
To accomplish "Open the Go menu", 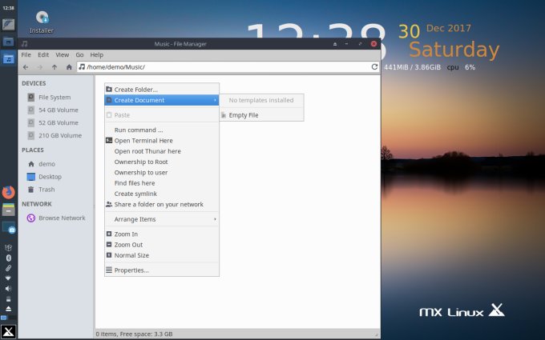I will (x=79, y=55).
